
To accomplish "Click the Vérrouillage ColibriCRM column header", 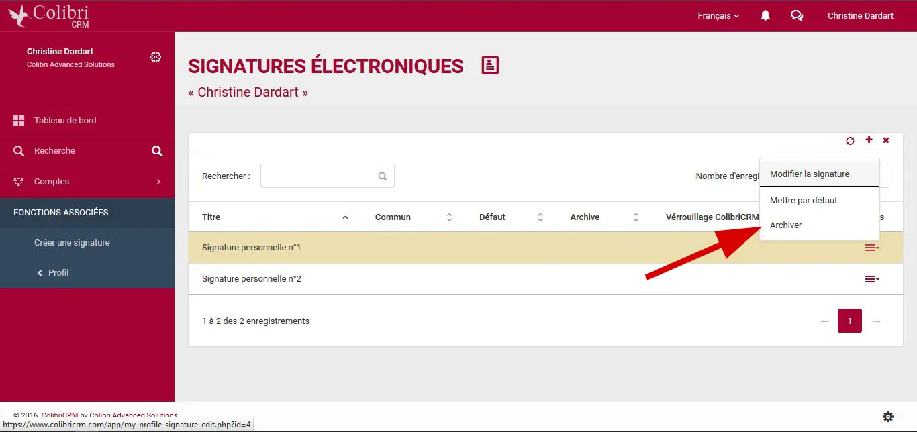I will [x=712, y=217].
